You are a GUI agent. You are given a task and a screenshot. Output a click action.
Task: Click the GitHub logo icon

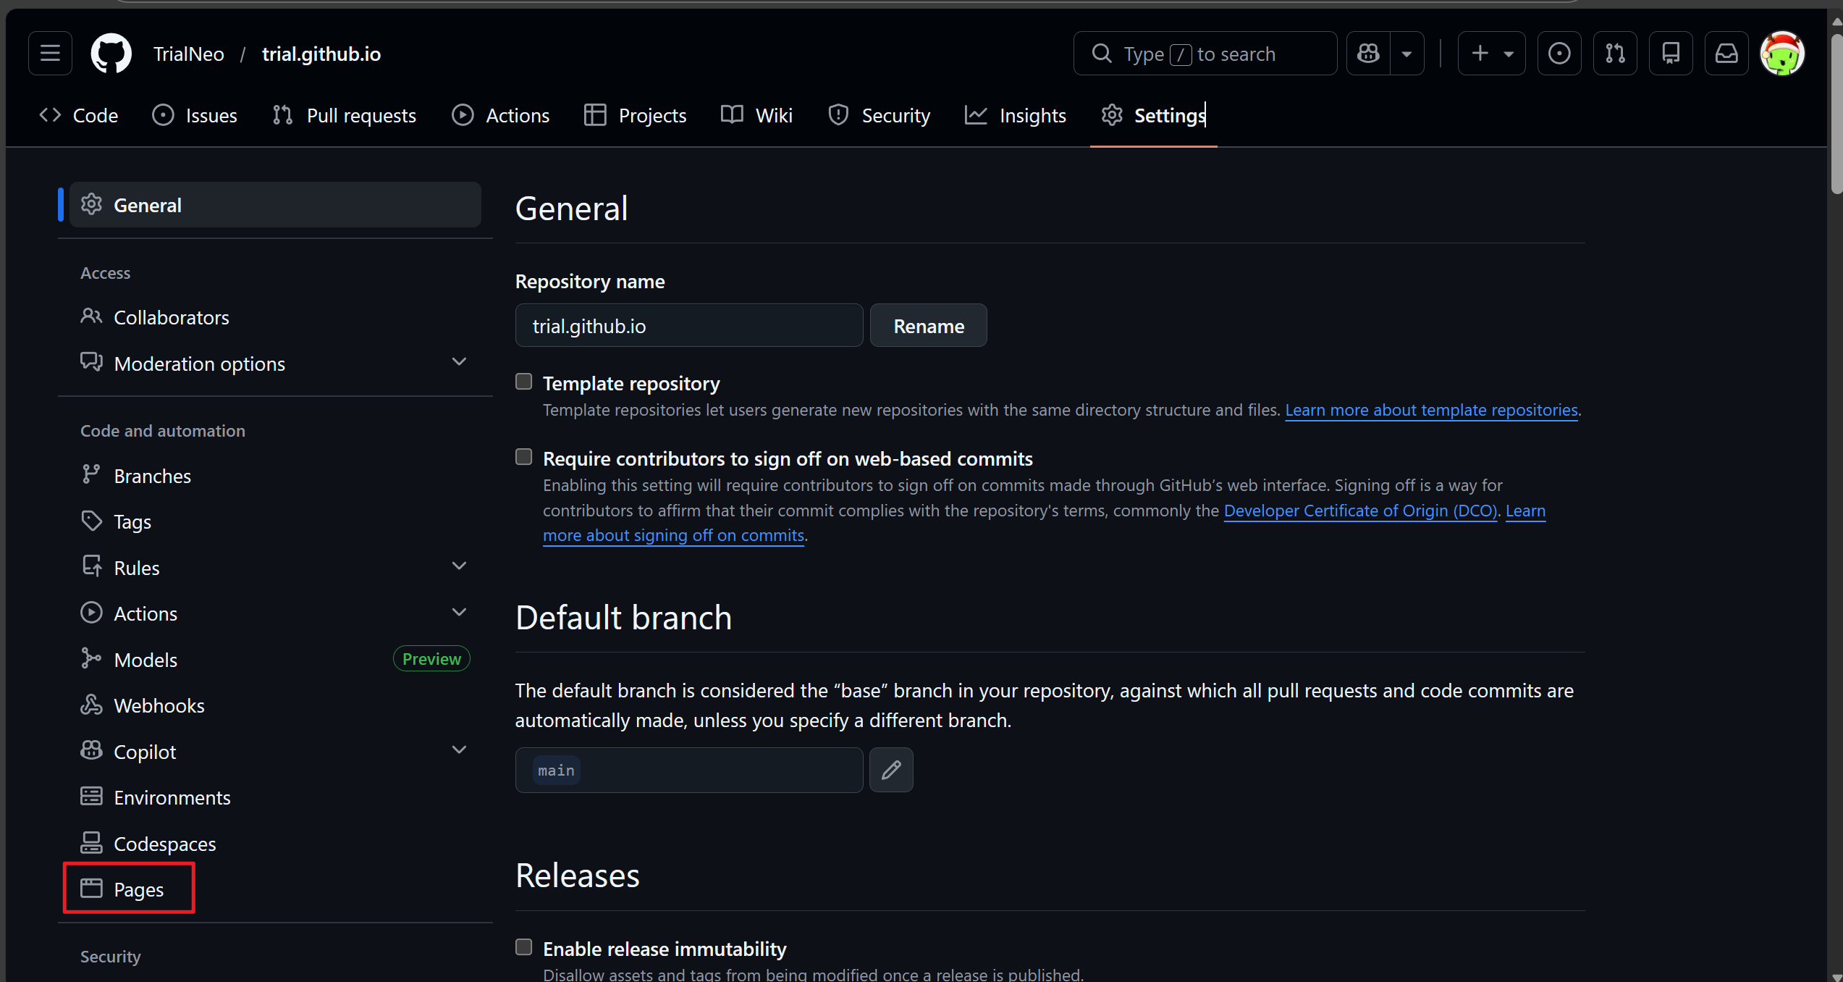pos(111,53)
